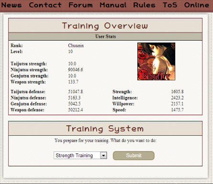Click the Willpower label
This screenshot has width=213, height=184.
click(x=123, y=104)
